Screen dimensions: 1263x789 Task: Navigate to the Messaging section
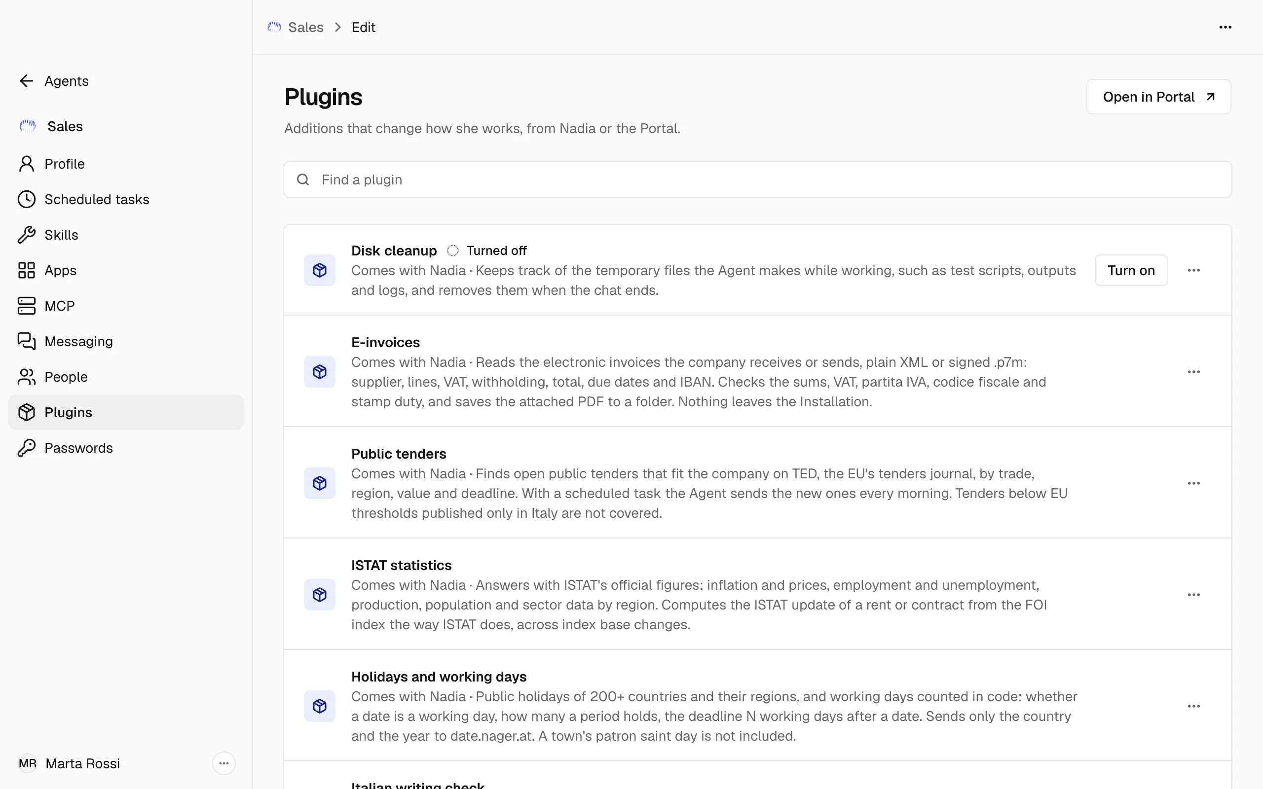point(126,341)
